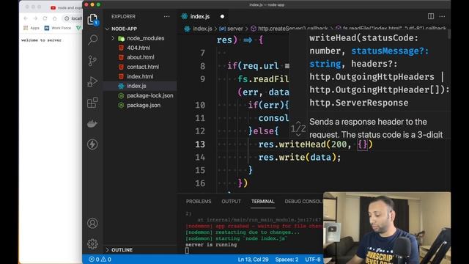The width and height of the screenshot is (469, 264).
Task: Click the YouTube browser tab
Action: coord(66,7)
